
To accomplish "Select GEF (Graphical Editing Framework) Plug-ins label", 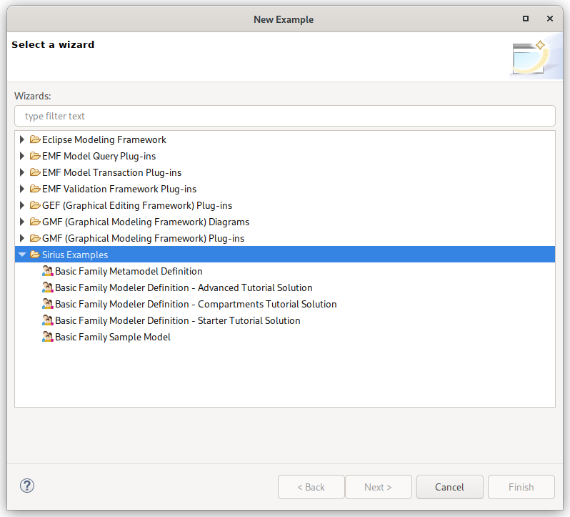I will (137, 205).
